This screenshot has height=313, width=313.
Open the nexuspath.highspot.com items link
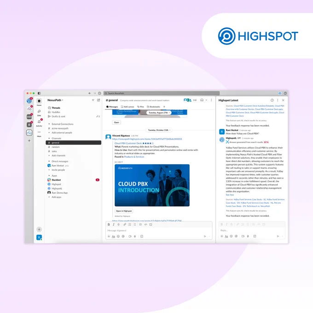147,139
